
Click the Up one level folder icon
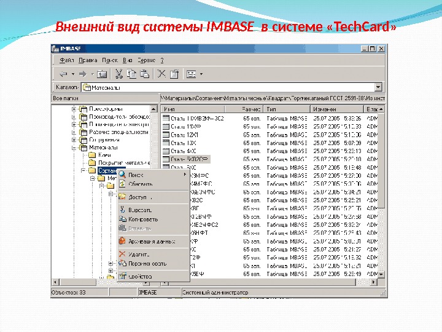tap(102, 74)
